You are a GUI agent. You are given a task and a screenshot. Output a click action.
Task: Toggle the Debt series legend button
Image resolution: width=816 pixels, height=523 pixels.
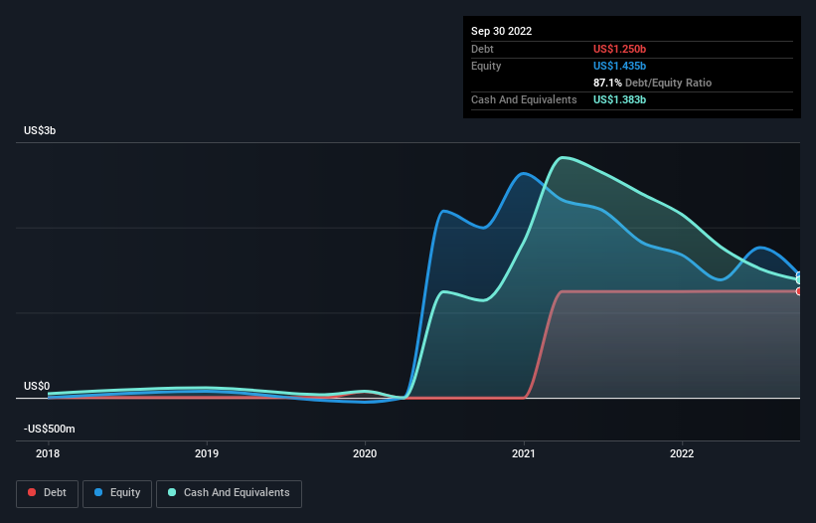pyautogui.click(x=48, y=493)
